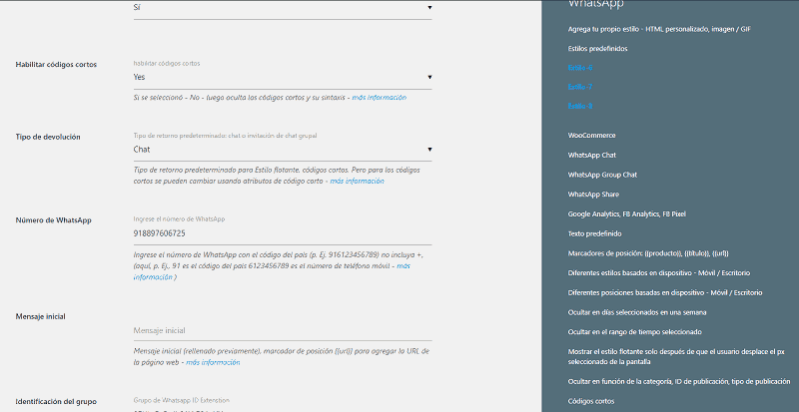
Task: Click 'Diferentes estilos basados en dispositivo' entry
Action: [659, 273]
